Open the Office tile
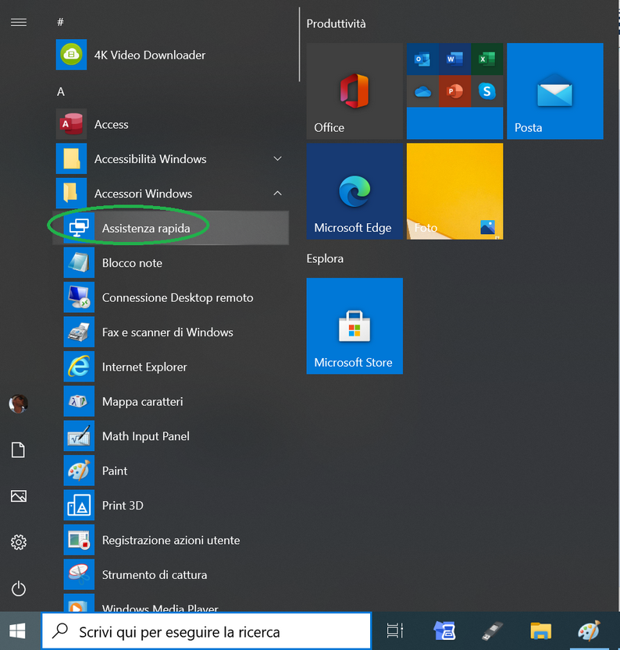The height and width of the screenshot is (650, 620). point(355,91)
